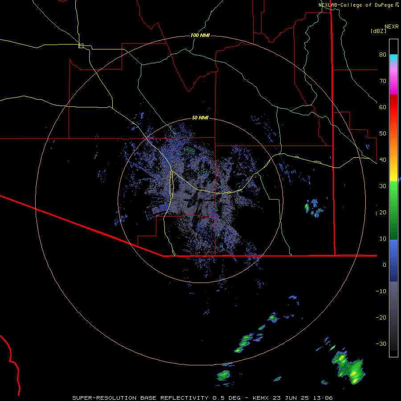Click the SUPER-RESOLUTION BASE REFLECTIVITY product title

(x=140, y=398)
